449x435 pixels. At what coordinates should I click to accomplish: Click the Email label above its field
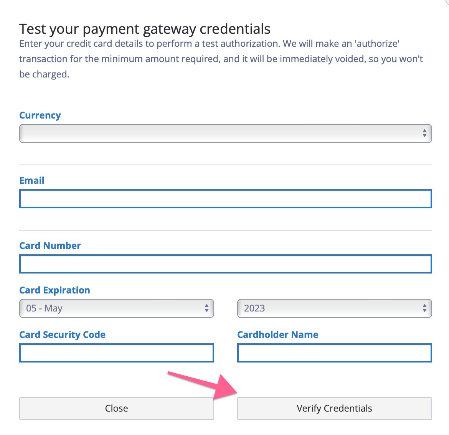tap(31, 180)
